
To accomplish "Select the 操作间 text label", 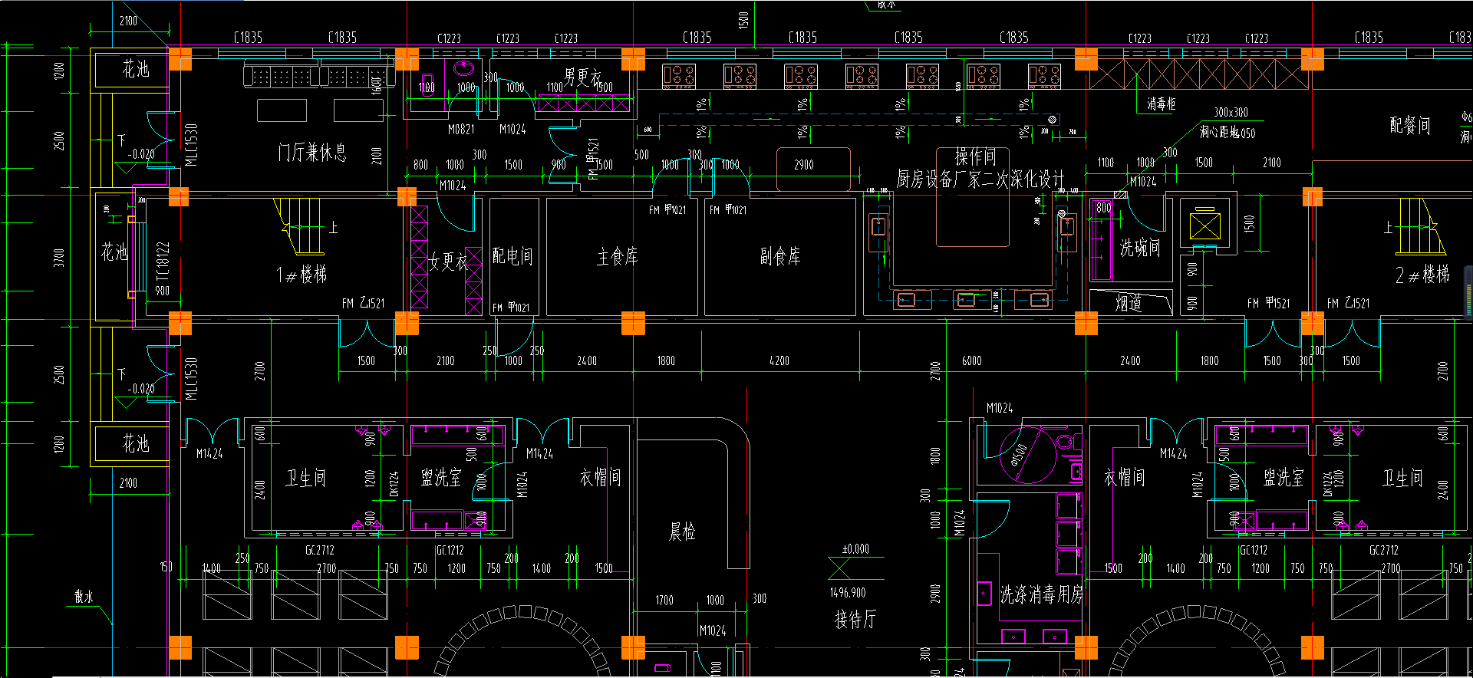I will (975, 157).
